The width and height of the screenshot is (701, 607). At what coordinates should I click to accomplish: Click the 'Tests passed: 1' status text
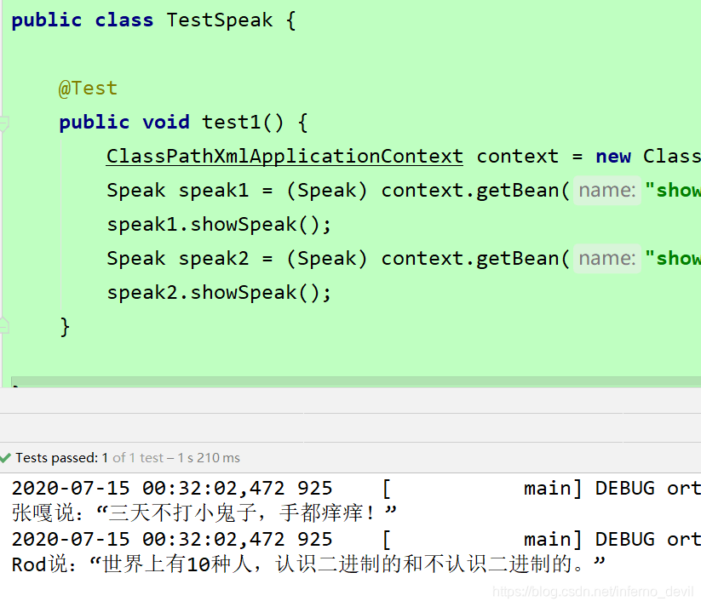pyautogui.click(x=61, y=458)
